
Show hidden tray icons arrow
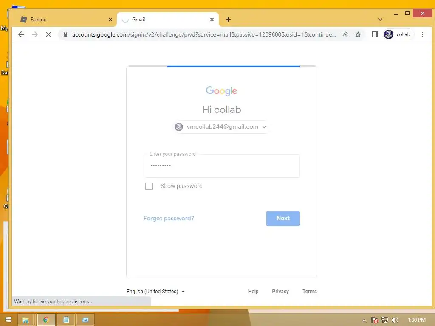364,320
